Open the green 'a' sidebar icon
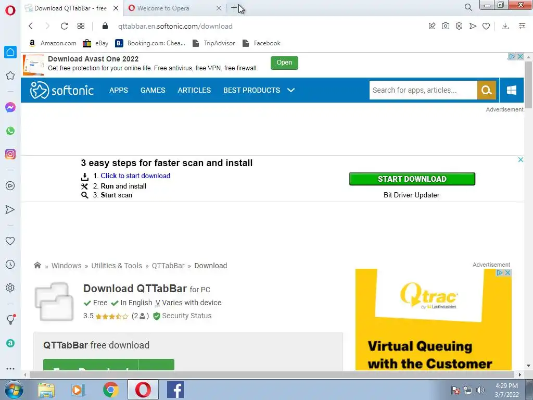The width and height of the screenshot is (533, 400). [10, 343]
